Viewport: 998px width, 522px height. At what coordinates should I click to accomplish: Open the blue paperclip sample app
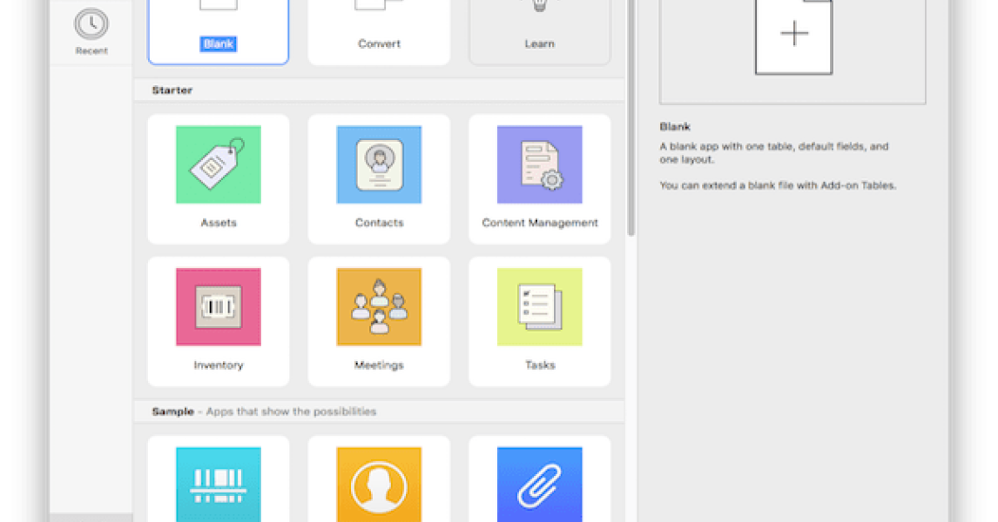pyautogui.click(x=540, y=485)
